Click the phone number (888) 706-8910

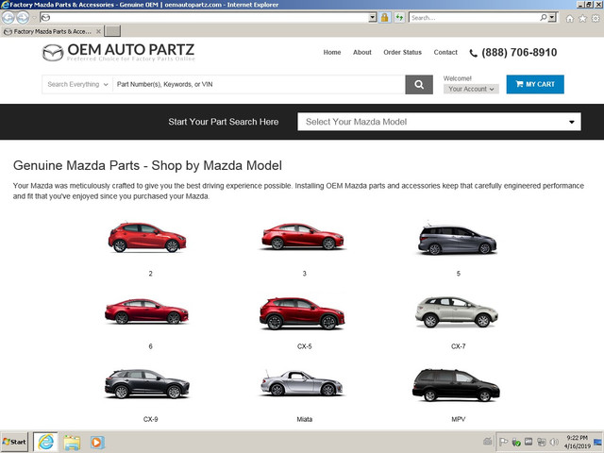pyautogui.click(x=519, y=53)
